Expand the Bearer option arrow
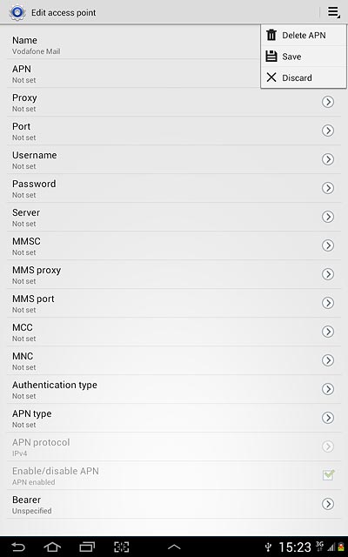Image resolution: width=348 pixels, height=557 pixels. coord(328,504)
